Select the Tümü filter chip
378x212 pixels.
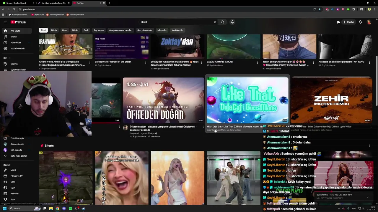(x=43, y=30)
